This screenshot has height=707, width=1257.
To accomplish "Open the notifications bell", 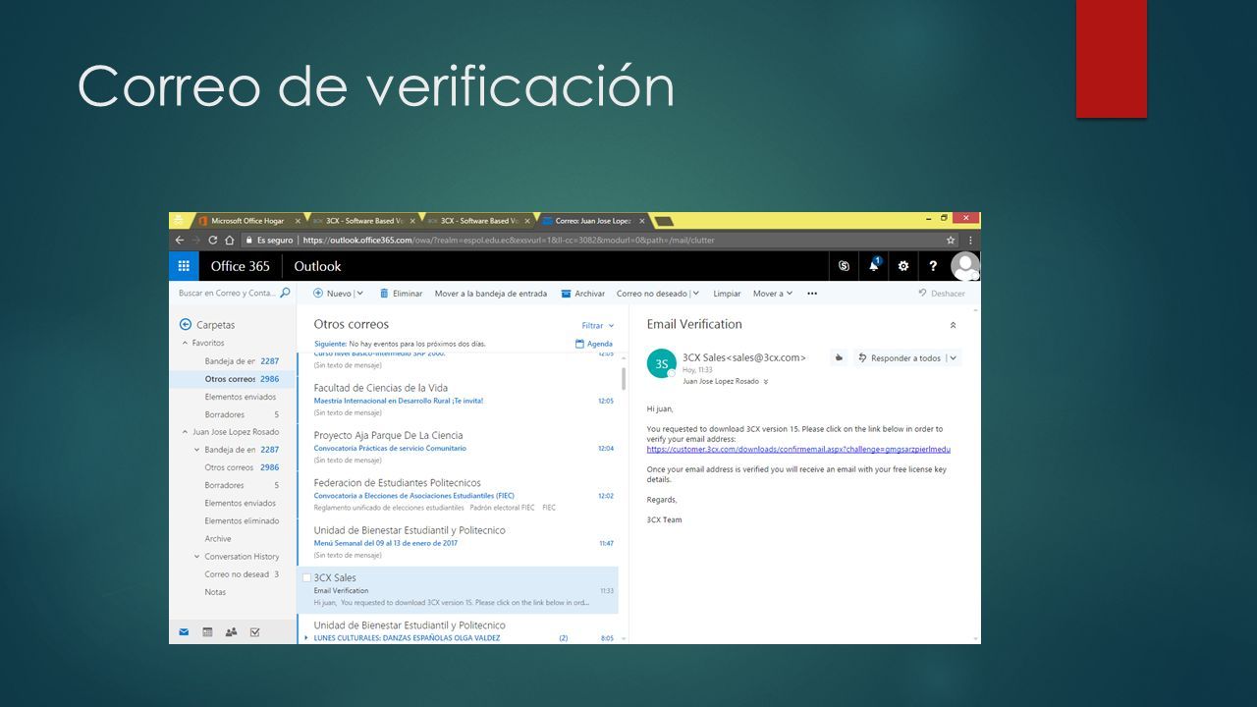I will point(874,265).
